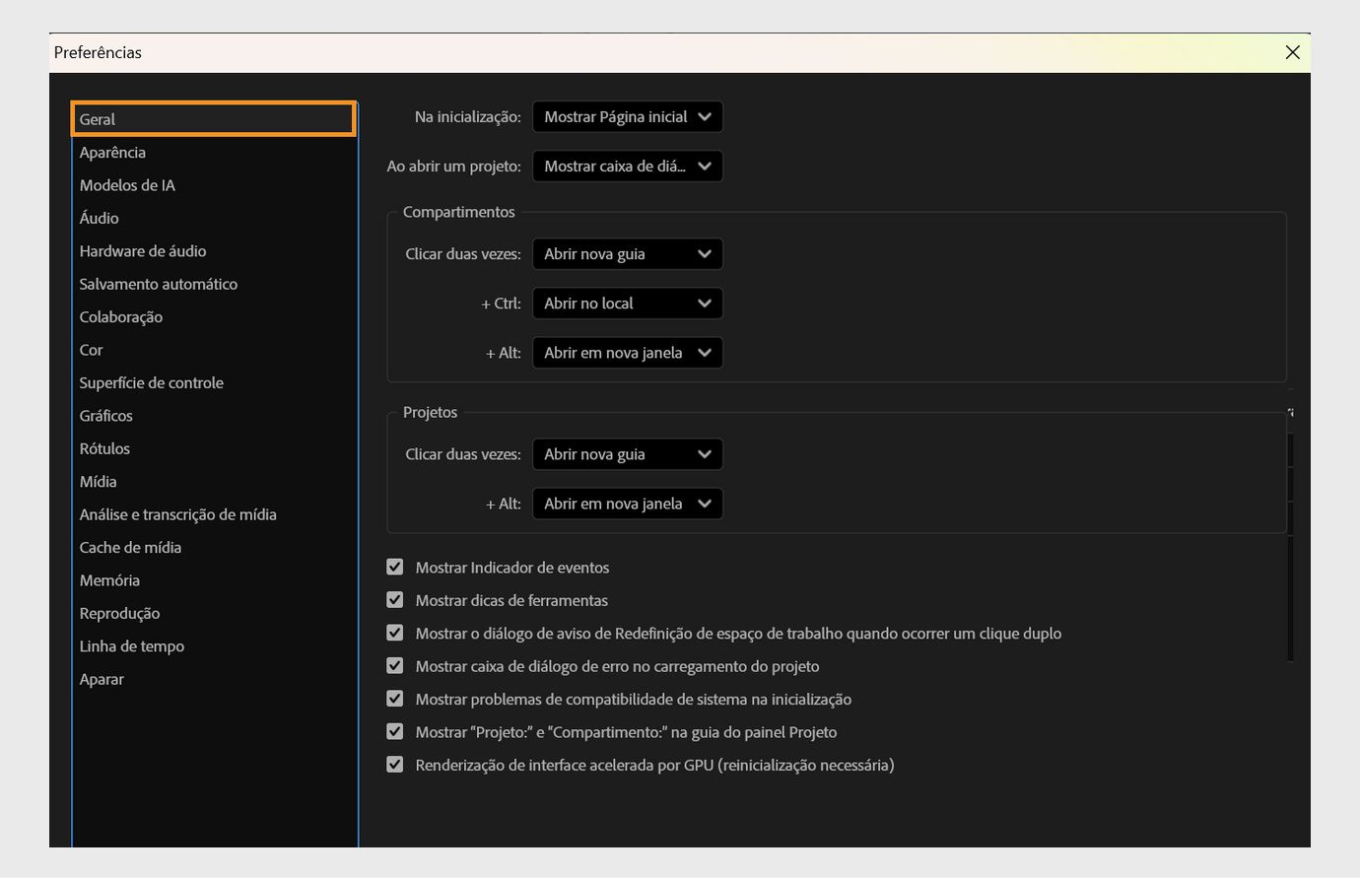Open the Áudio preferences section
The width and height of the screenshot is (1360, 878).
pos(99,218)
